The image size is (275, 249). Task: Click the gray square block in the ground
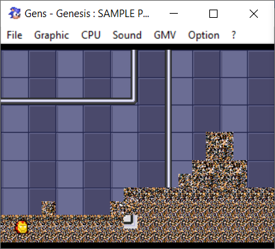[x=130, y=221]
